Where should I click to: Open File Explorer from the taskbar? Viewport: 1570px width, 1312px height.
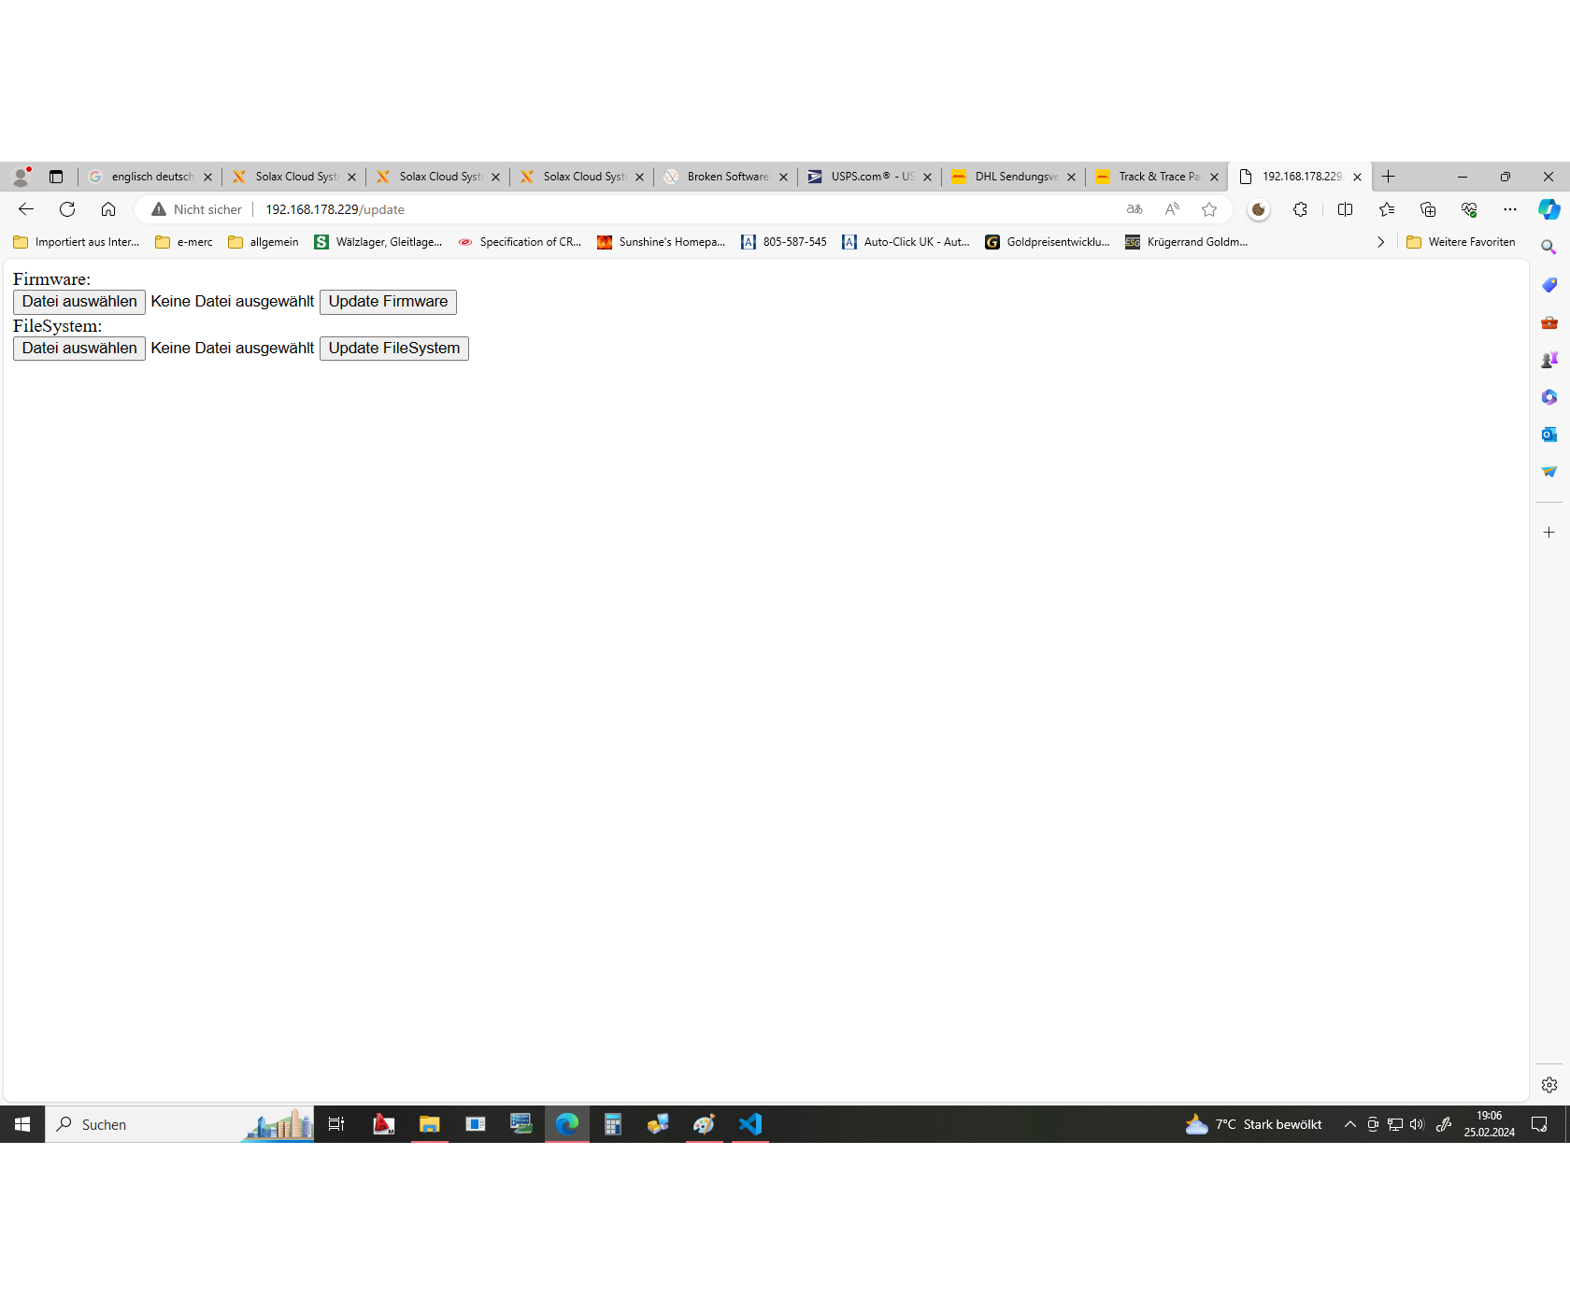[x=430, y=1124]
